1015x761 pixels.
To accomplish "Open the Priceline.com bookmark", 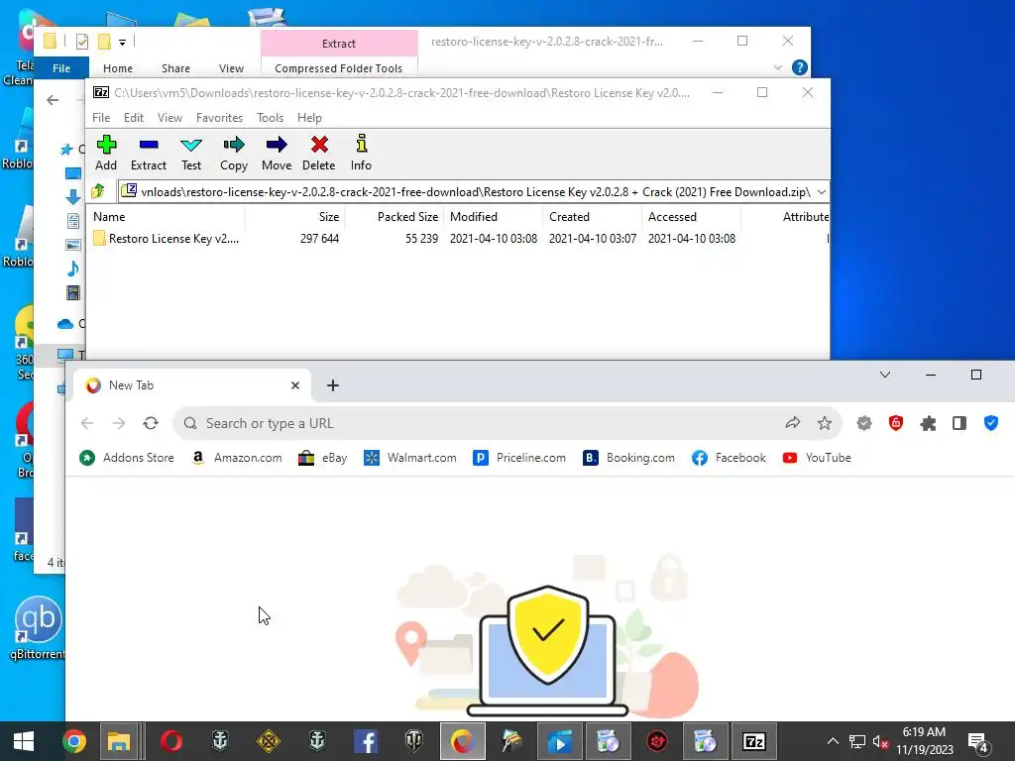I will pyautogui.click(x=519, y=458).
